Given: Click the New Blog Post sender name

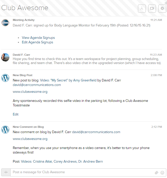Looking at the screenshot, I should (x=22, y=75).
